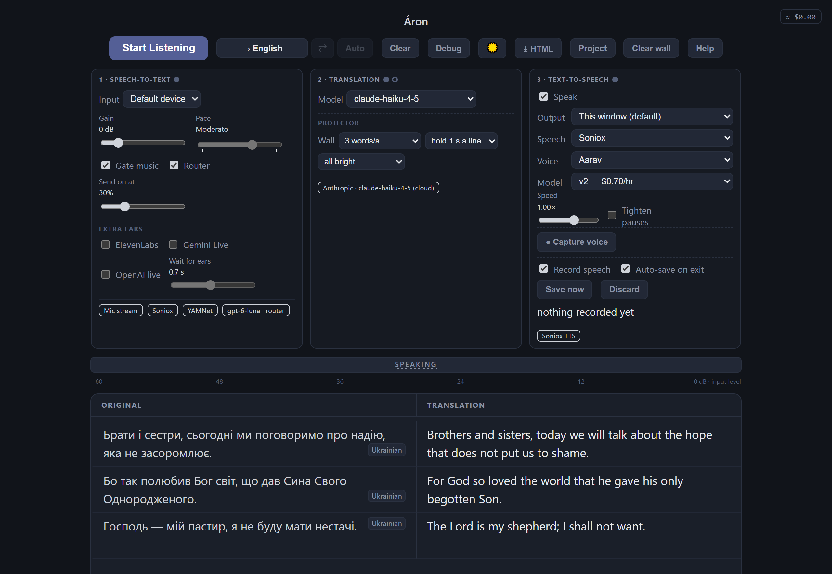Image resolution: width=832 pixels, height=574 pixels.
Task: Click the Pace slider
Action: pyautogui.click(x=240, y=144)
